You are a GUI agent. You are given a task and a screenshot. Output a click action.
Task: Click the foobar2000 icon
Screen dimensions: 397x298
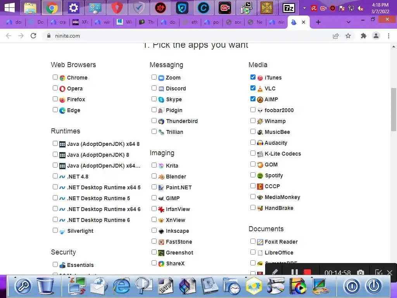coord(260,110)
